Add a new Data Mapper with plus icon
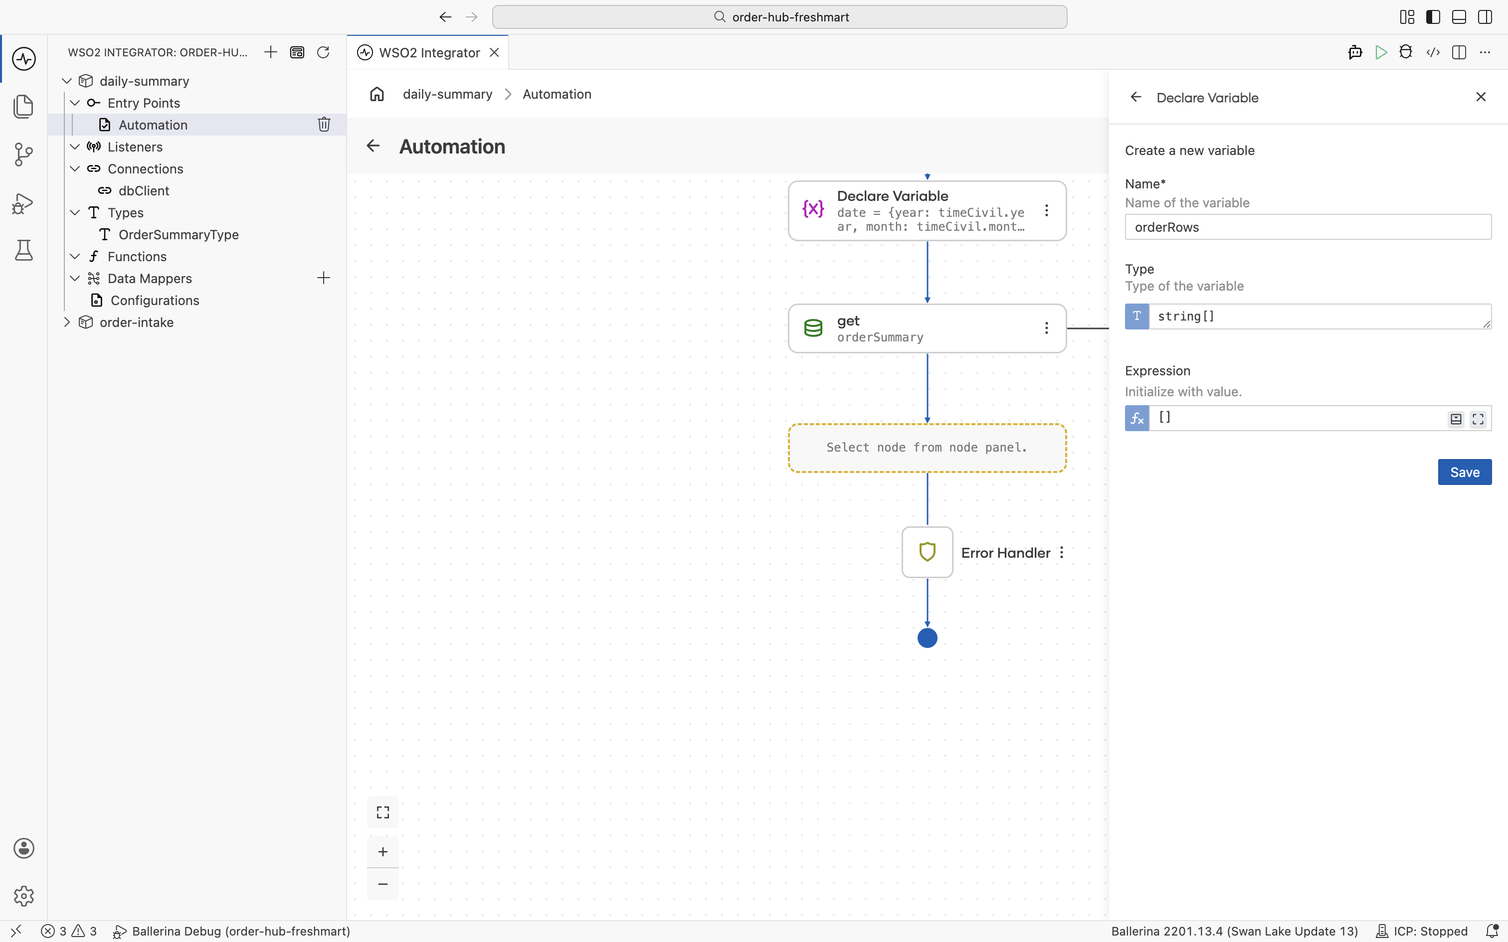Screen dimensions: 1508x942 click(x=324, y=278)
